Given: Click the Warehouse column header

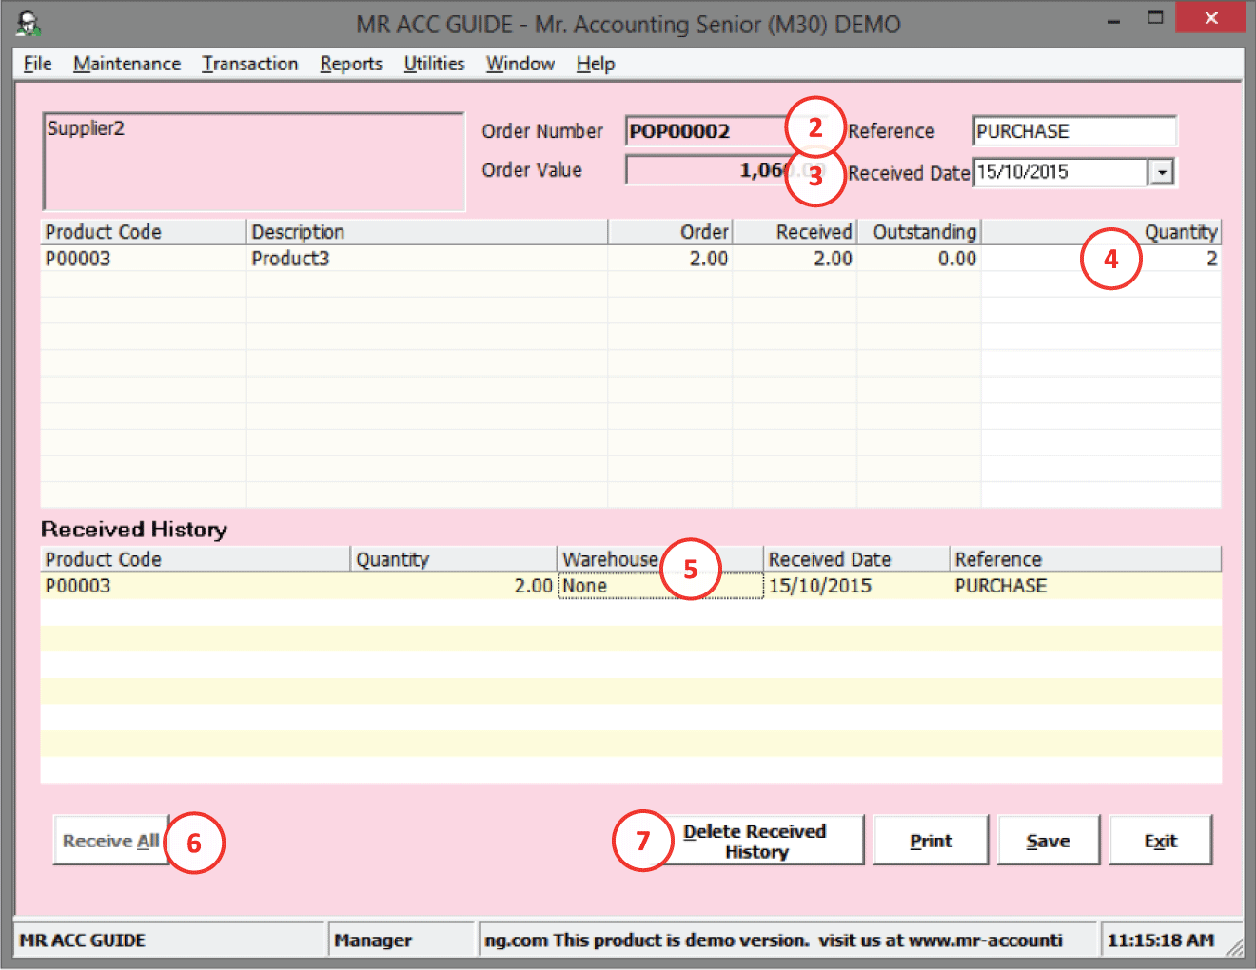Looking at the screenshot, I should point(660,559).
